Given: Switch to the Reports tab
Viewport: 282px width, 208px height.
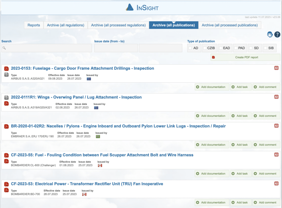Looking at the screenshot, I should (34, 25).
